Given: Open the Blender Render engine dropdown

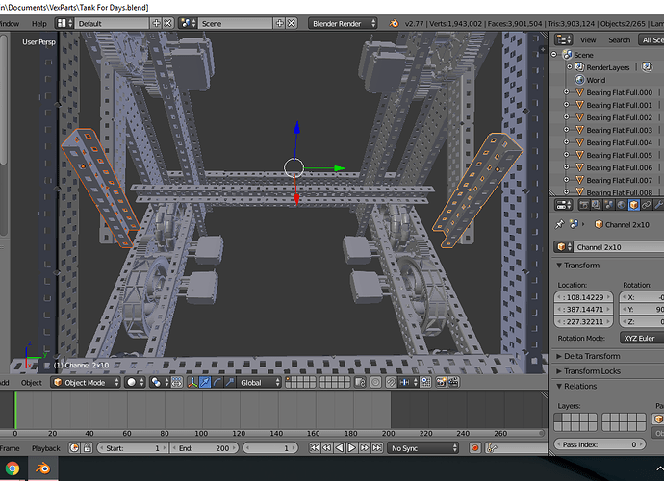Looking at the screenshot, I should pos(343,24).
